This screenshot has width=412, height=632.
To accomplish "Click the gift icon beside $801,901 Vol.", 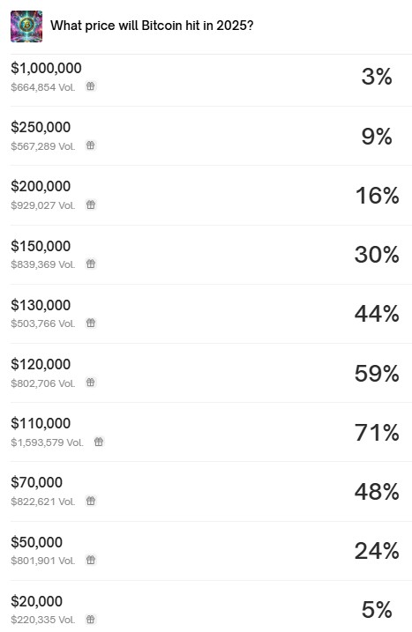I will tap(90, 560).
